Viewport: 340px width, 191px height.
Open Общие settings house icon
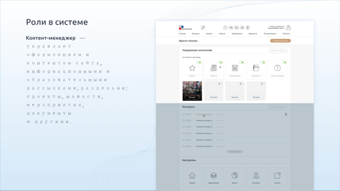[x=192, y=175]
